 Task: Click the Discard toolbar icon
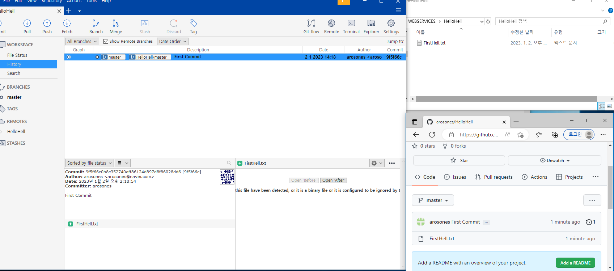(x=174, y=26)
